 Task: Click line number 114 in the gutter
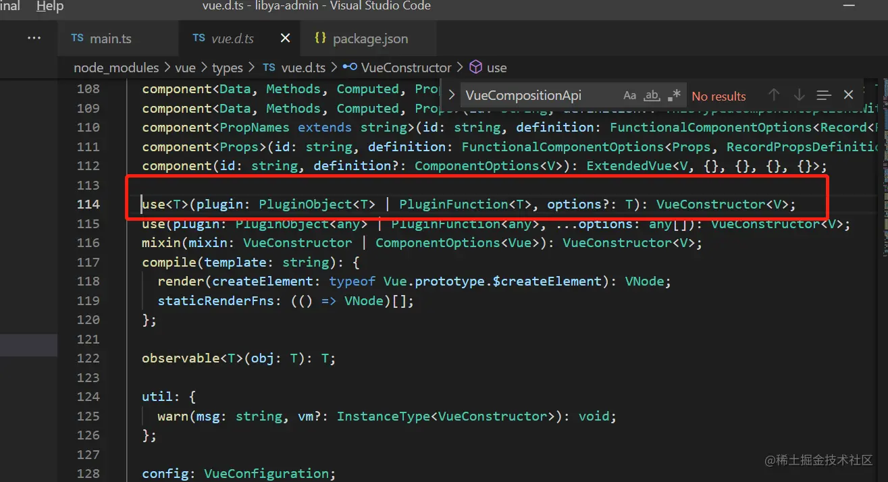click(x=88, y=204)
